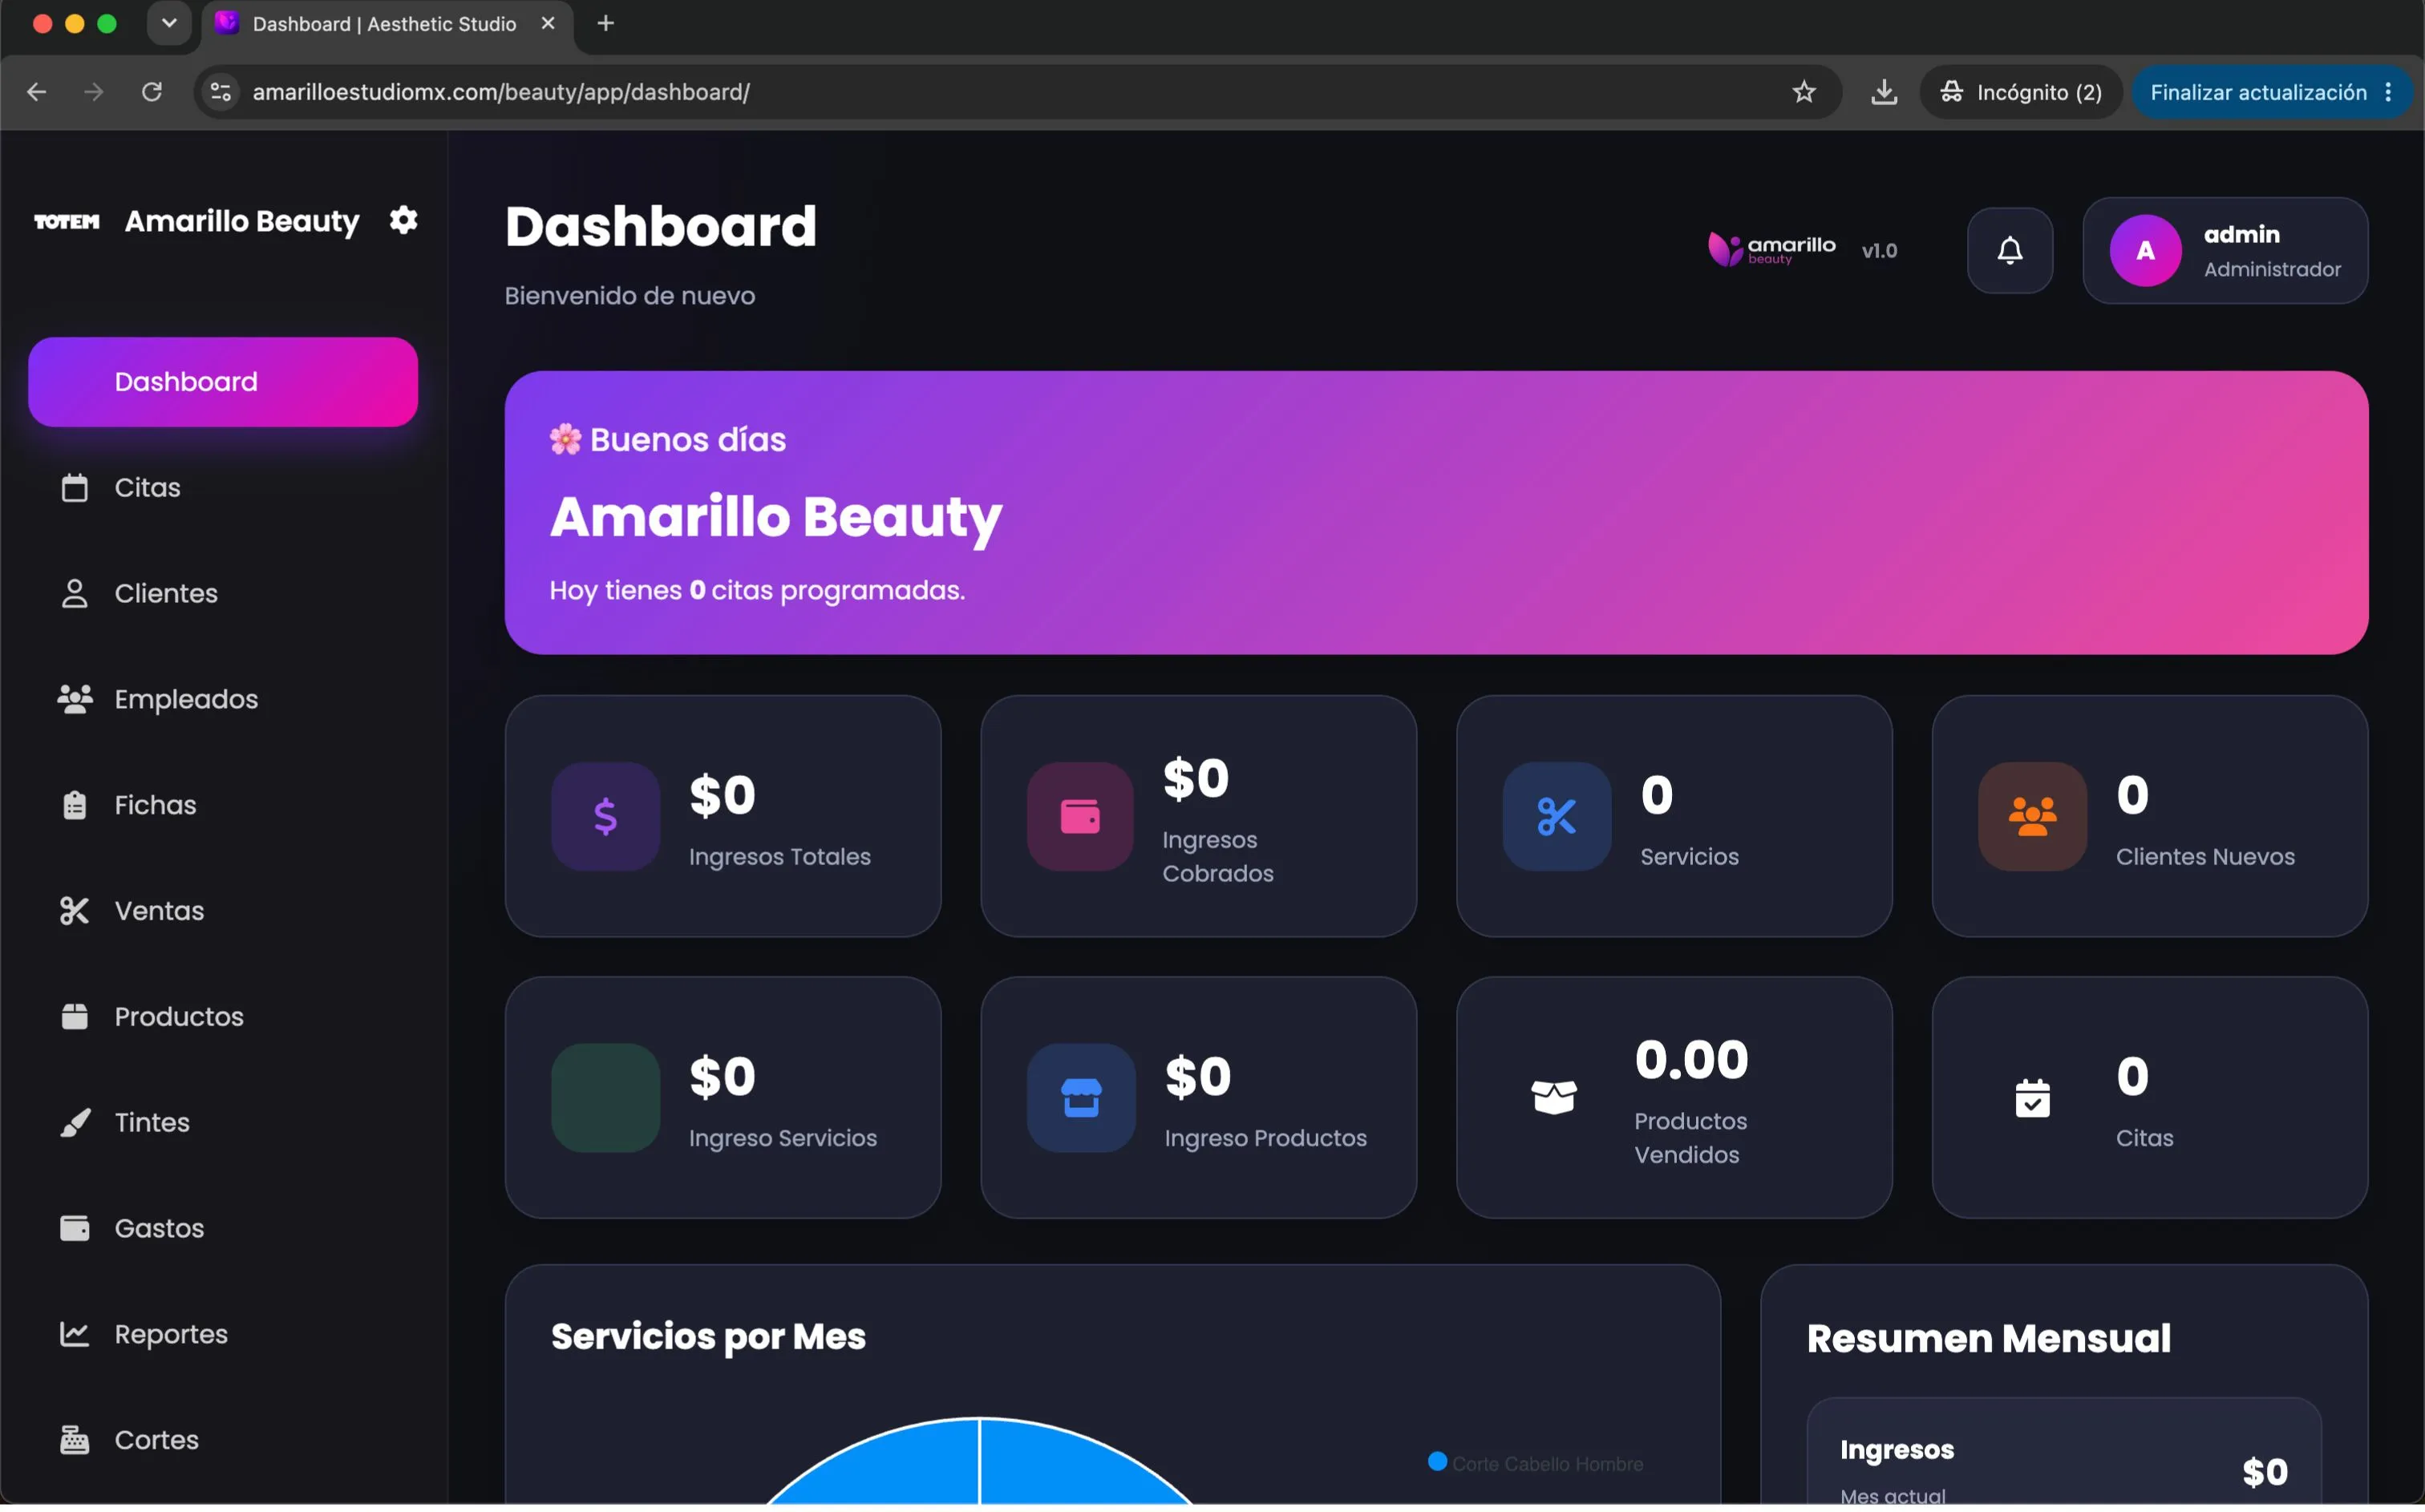The height and width of the screenshot is (1512, 2425).
Task: Open the notifications bell
Action: 2009,250
